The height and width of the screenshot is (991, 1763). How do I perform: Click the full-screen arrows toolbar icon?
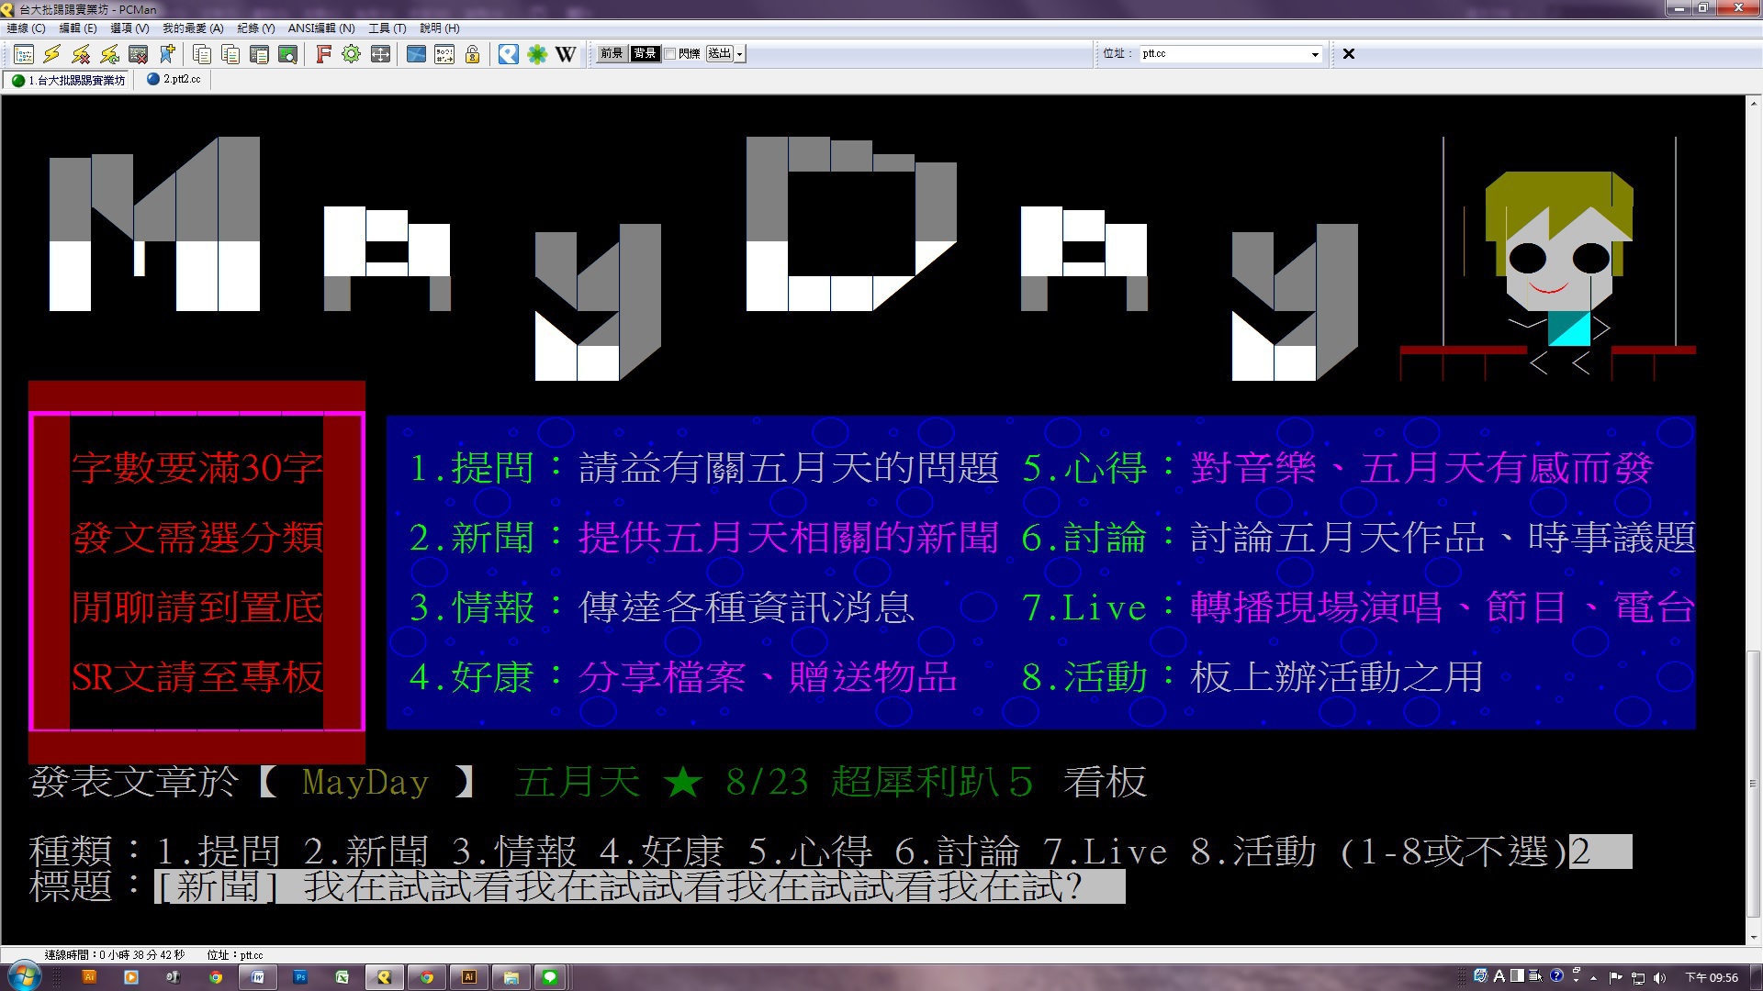(380, 54)
